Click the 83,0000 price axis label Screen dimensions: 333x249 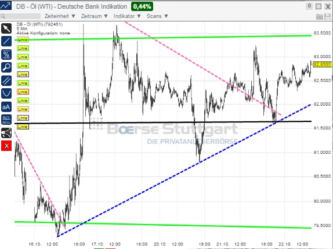[322, 57]
